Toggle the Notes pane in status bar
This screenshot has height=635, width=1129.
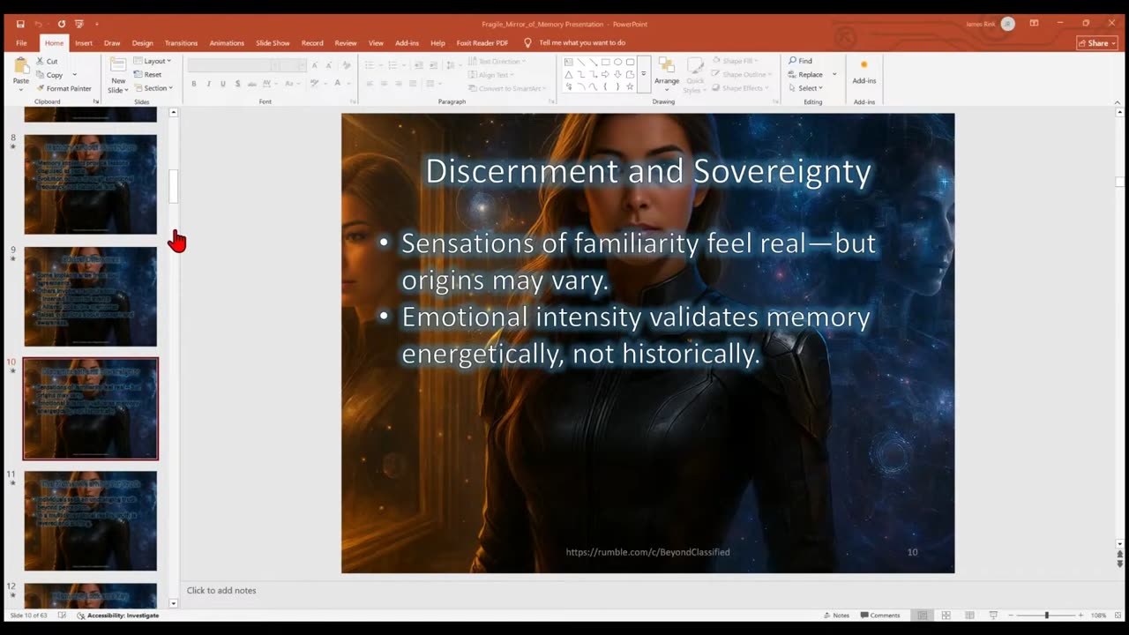[836, 615]
